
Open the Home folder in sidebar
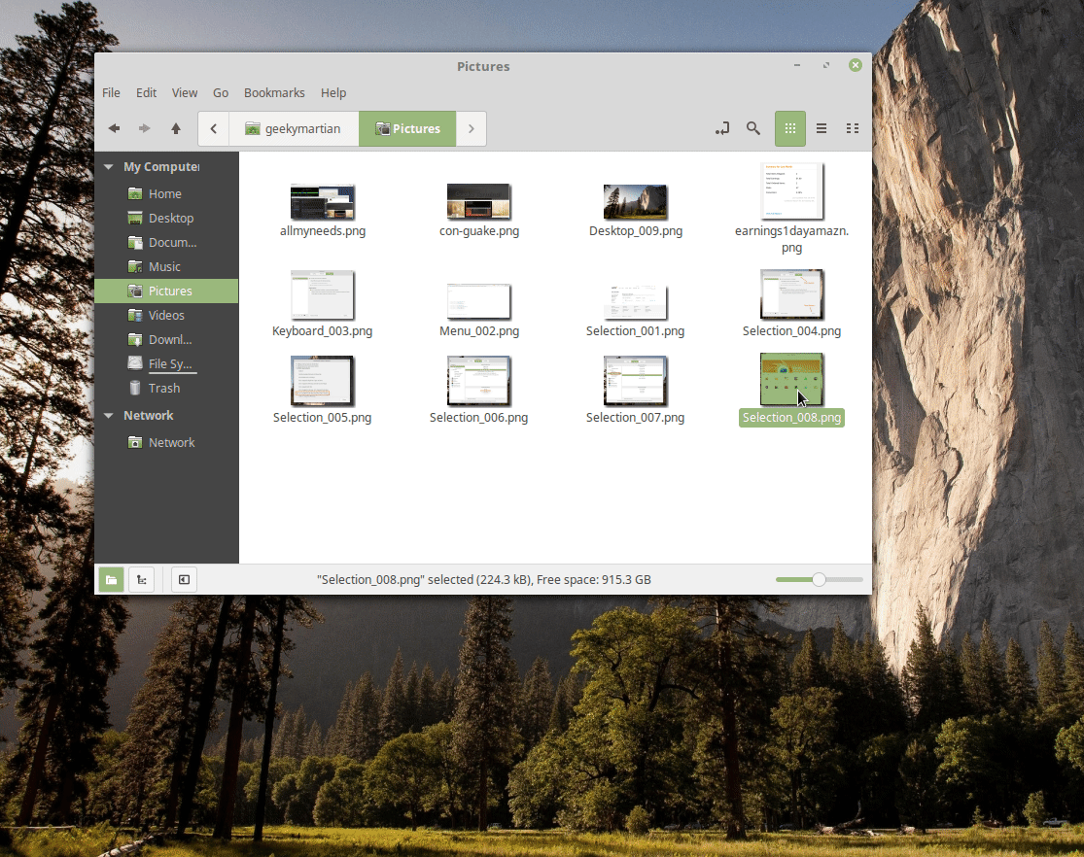coord(164,193)
